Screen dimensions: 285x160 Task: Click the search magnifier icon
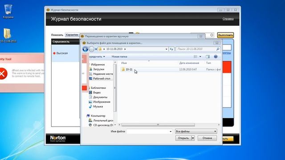[x=218, y=49]
